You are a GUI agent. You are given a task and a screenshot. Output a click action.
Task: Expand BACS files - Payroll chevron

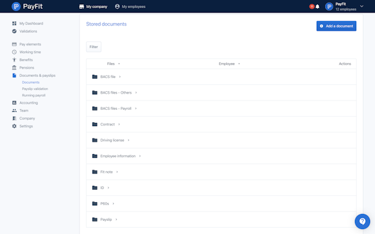point(136,109)
